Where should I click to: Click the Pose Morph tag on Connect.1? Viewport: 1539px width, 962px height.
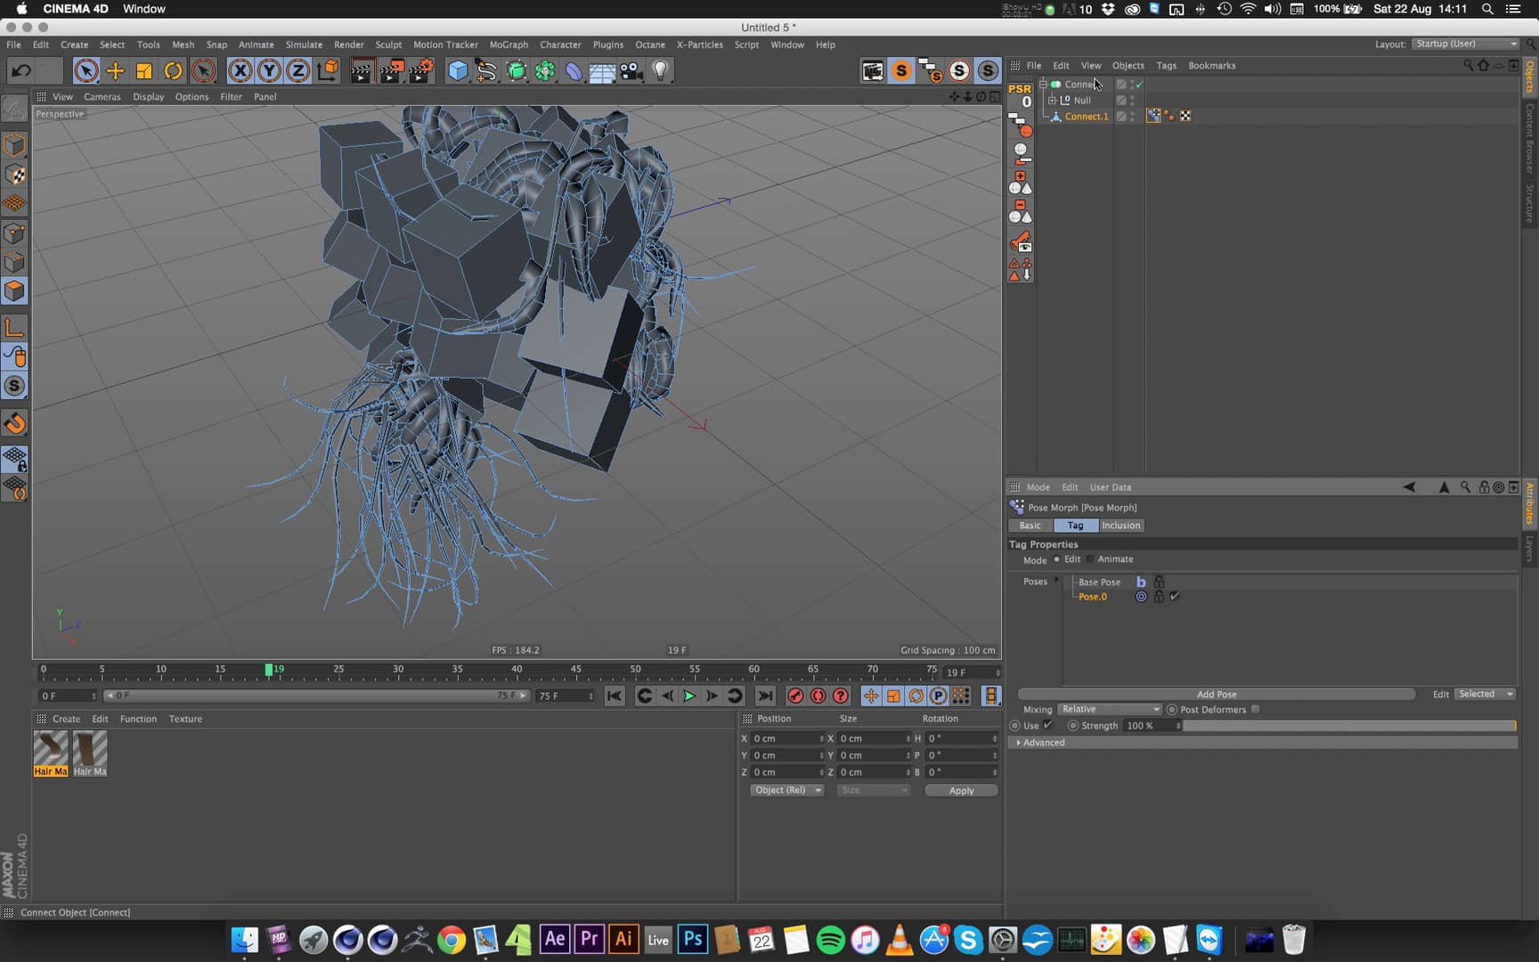click(1155, 116)
